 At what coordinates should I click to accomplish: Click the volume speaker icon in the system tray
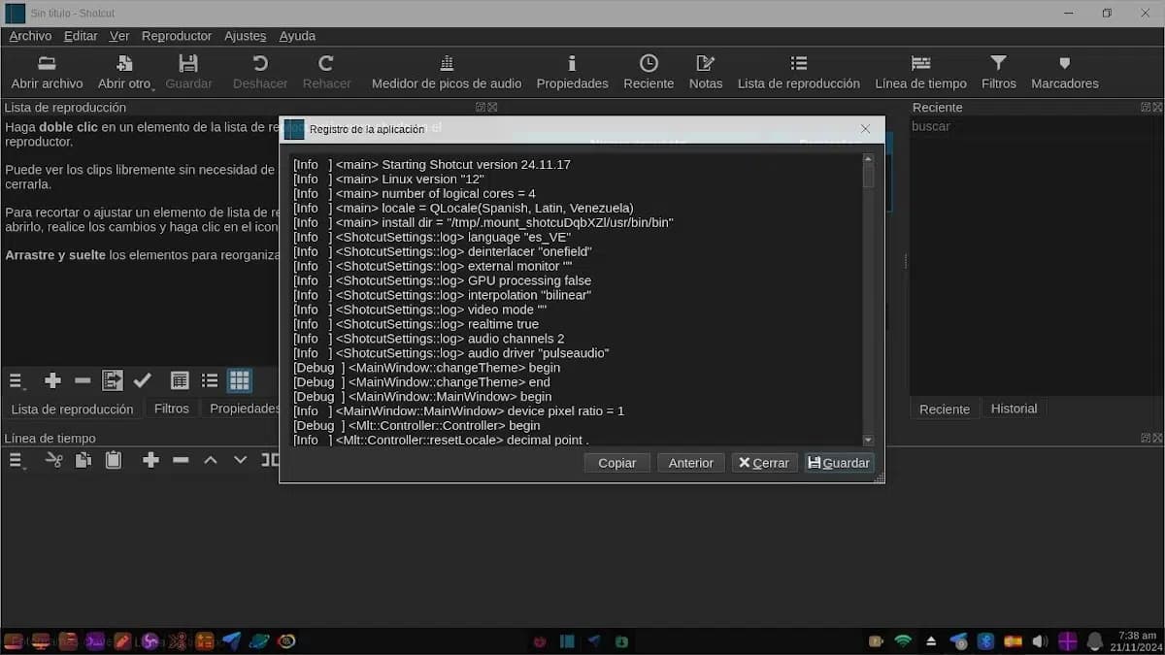[x=1040, y=640]
